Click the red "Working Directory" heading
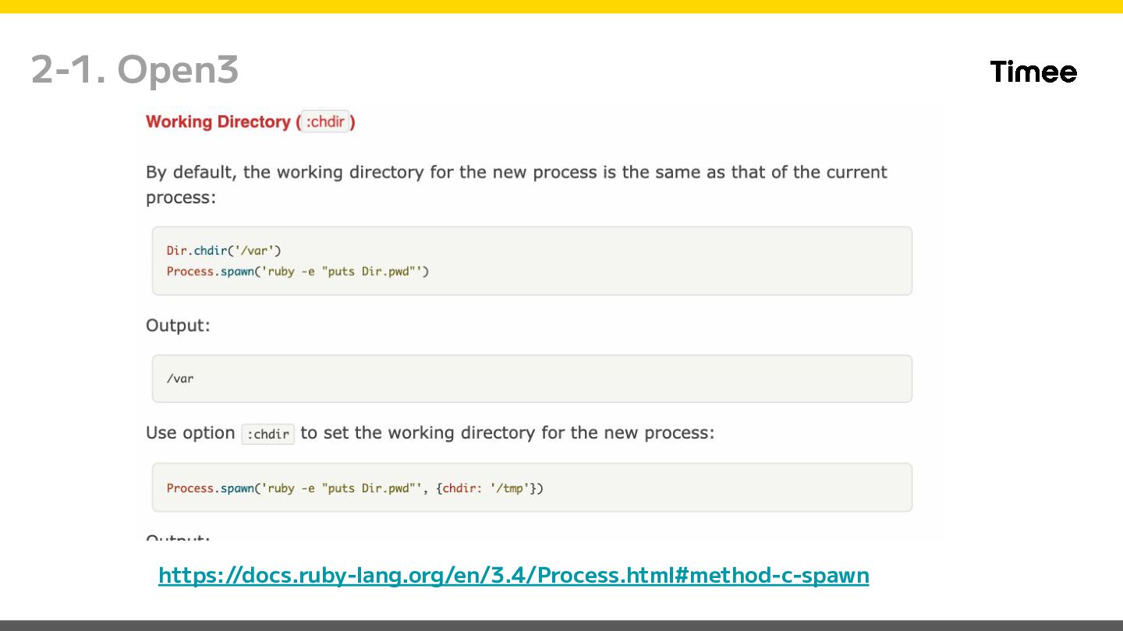 [218, 122]
